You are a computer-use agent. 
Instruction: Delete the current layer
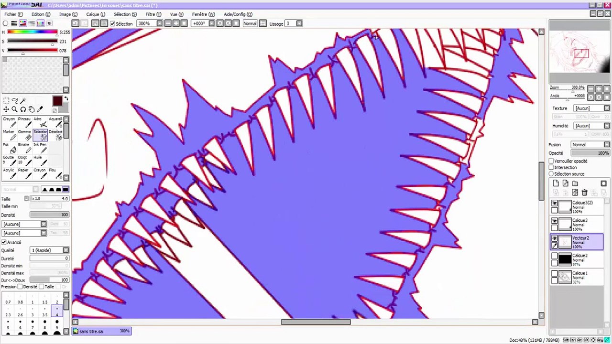click(x=584, y=193)
